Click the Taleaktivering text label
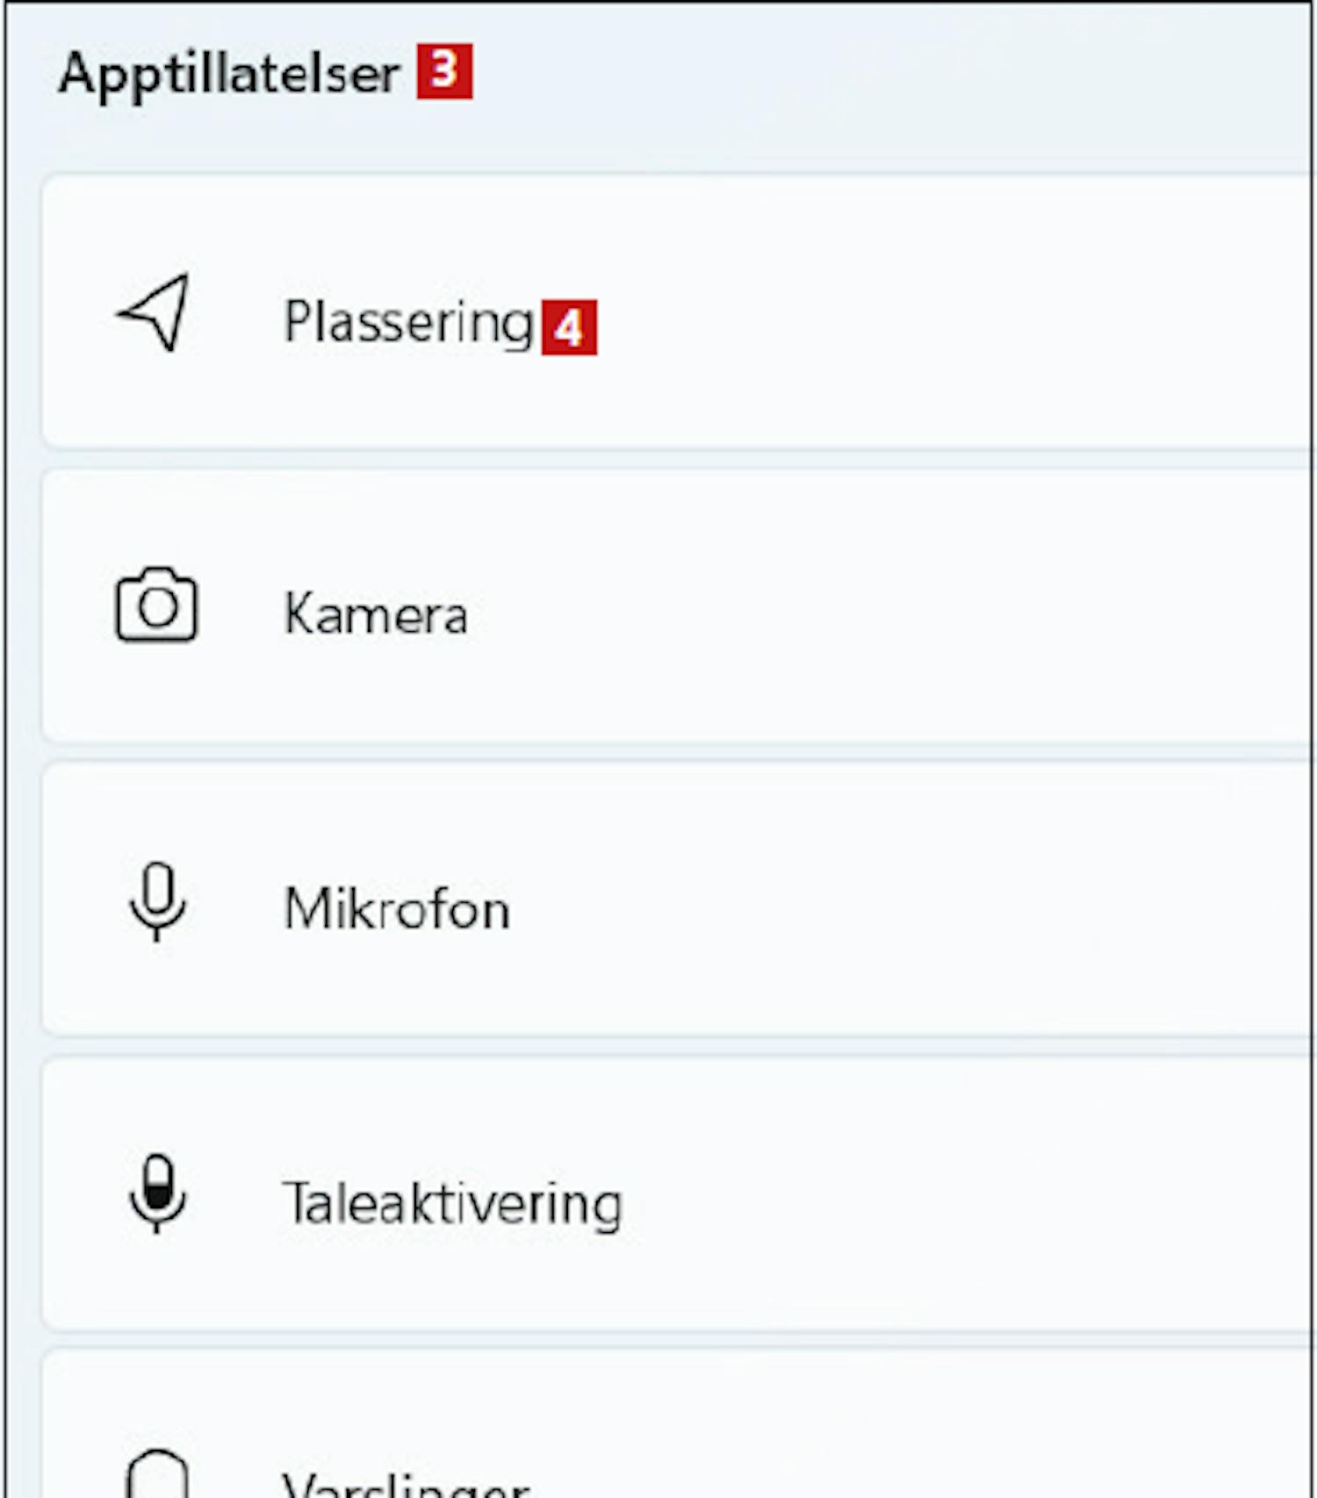This screenshot has height=1498, width=1317. click(x=452, y=1202)
